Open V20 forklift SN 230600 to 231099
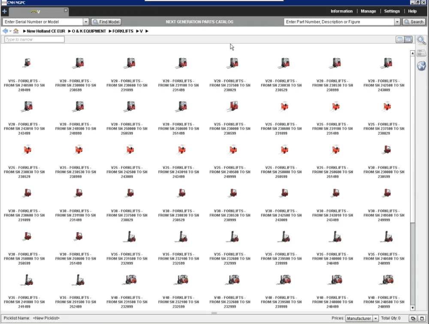 tap(127, 74)
